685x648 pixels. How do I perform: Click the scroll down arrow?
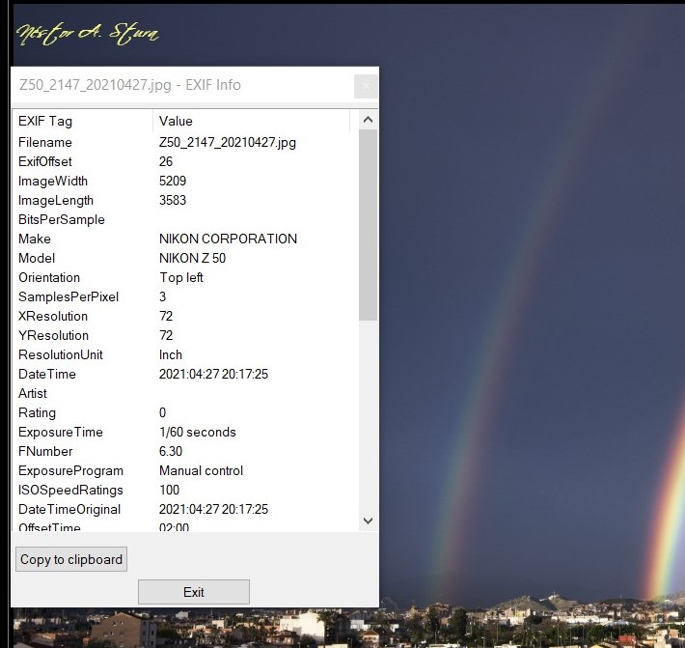click(x=368, y=521)
